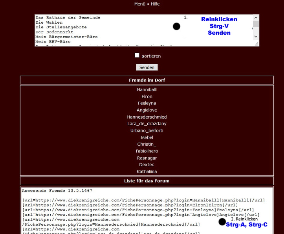Grab the textarea resize handle
Viewport: 284px width, 234px height.
coord(257,44)
